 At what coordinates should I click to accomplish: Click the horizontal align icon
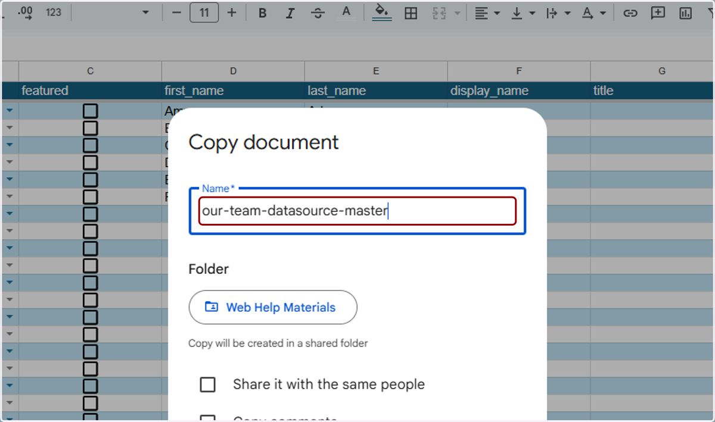(481, 13)
